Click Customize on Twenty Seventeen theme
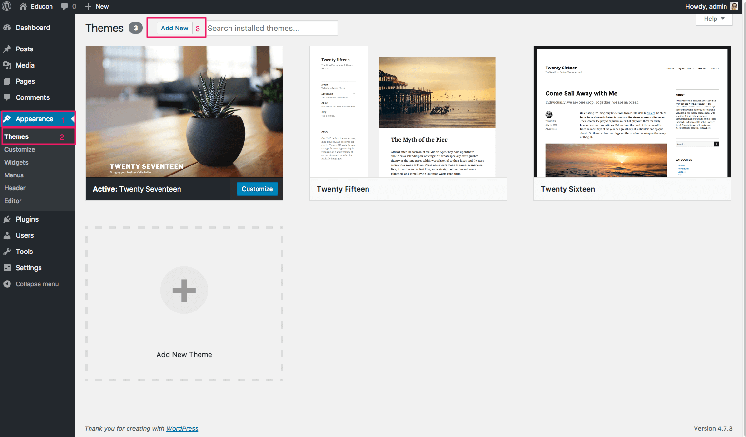 pos(257,189)
